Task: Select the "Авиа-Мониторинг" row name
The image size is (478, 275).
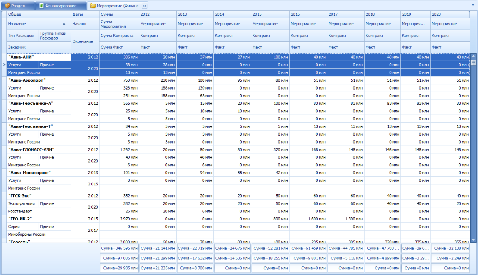Action: [x=39, y=173]
